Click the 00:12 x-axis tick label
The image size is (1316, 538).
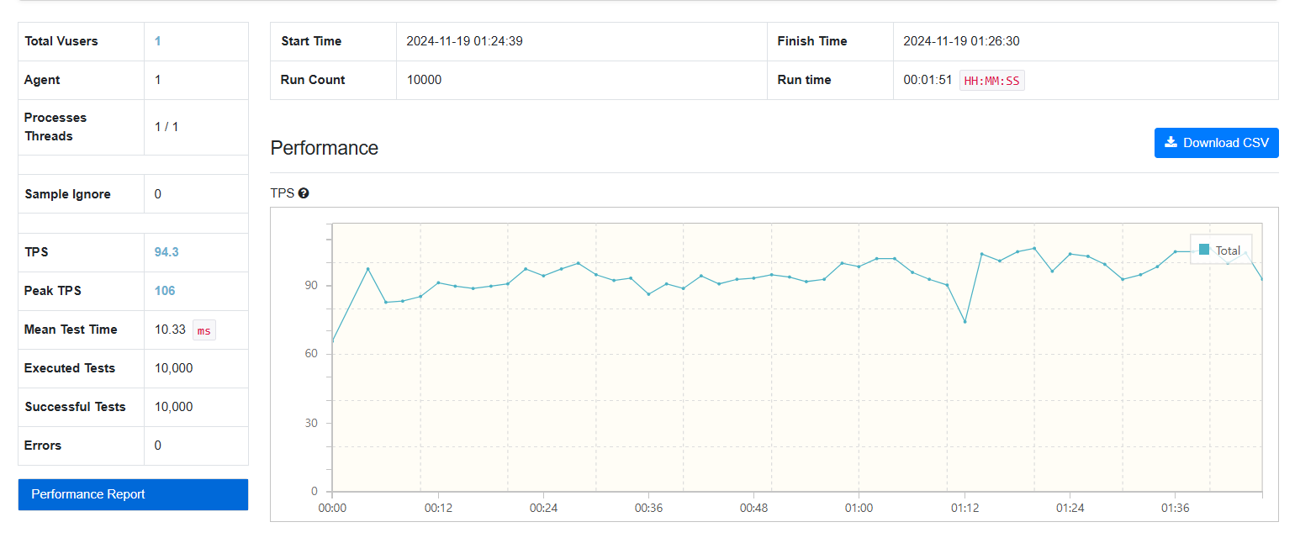[x=438, y=508]
